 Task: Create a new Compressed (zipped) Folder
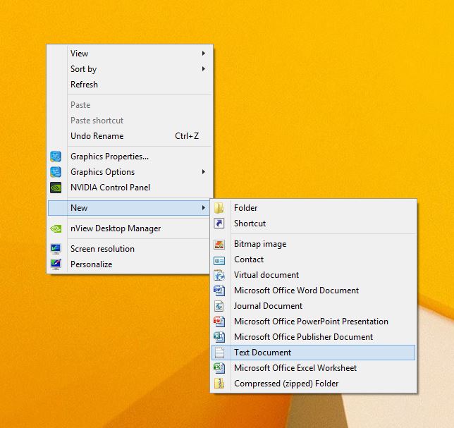(x=313, y=384)
